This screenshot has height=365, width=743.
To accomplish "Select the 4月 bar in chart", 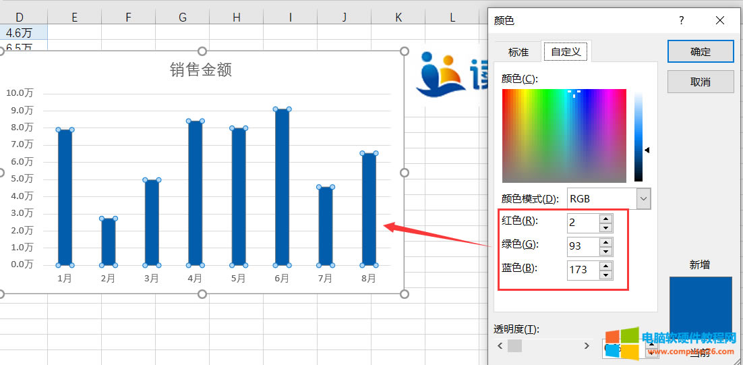I will point(196,193).
